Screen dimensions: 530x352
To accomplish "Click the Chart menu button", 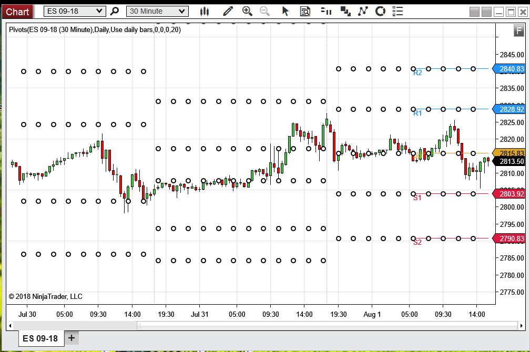I will pos(17,12).
